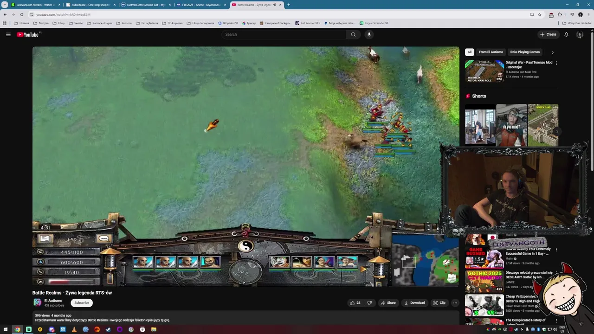Open Wszystkie zakładki bookmarks folder
This screenshot has width=594, height=334.
coord(576,23)
